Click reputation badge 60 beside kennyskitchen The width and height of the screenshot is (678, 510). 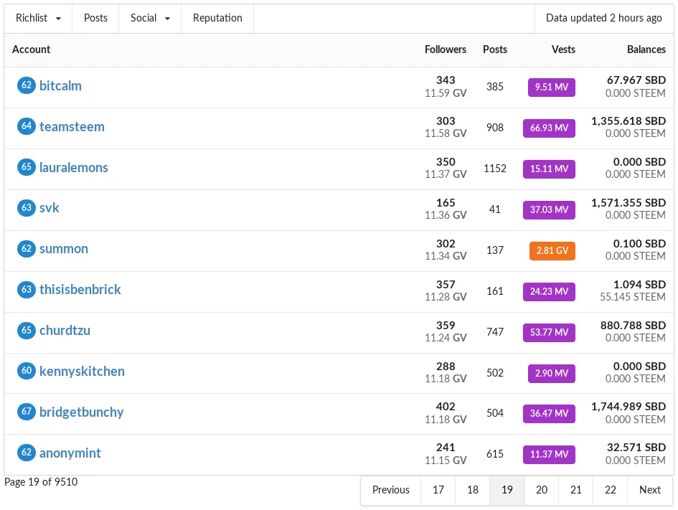point(27,370)
